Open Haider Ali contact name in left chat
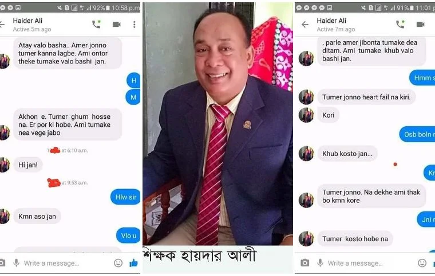The height and width of the screenshot is (276, 435). 27,21
